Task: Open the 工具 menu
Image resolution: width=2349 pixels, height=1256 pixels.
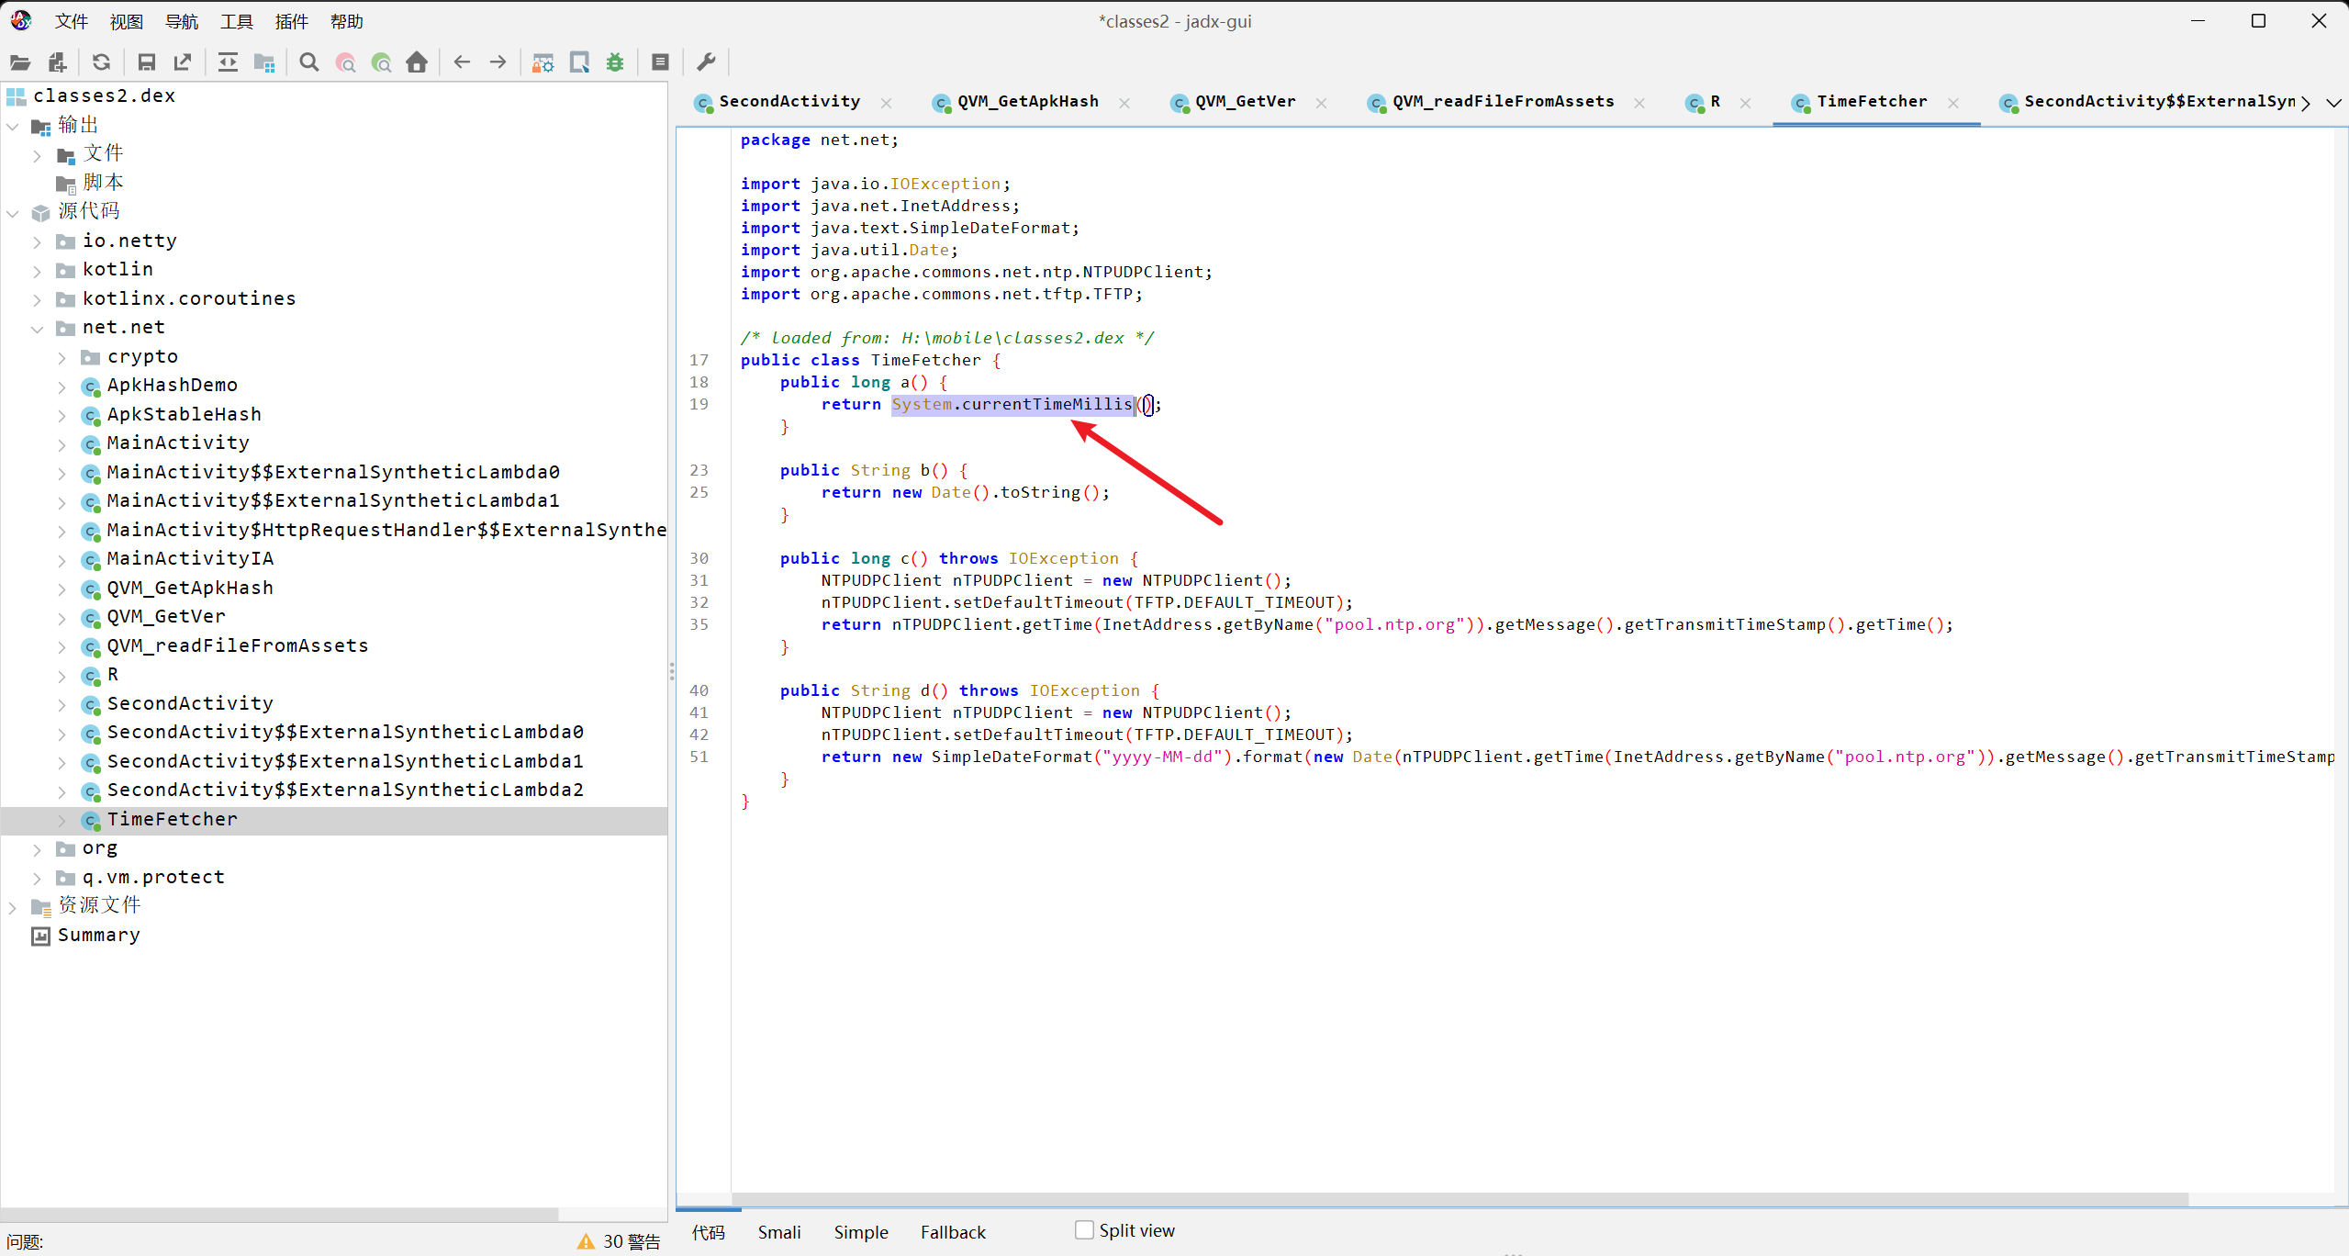Action: pyautogui.click(x=236, y=21)
